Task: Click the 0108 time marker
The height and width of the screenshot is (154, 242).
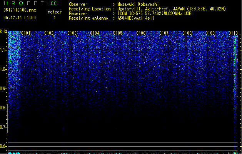Action: point(187,33)
